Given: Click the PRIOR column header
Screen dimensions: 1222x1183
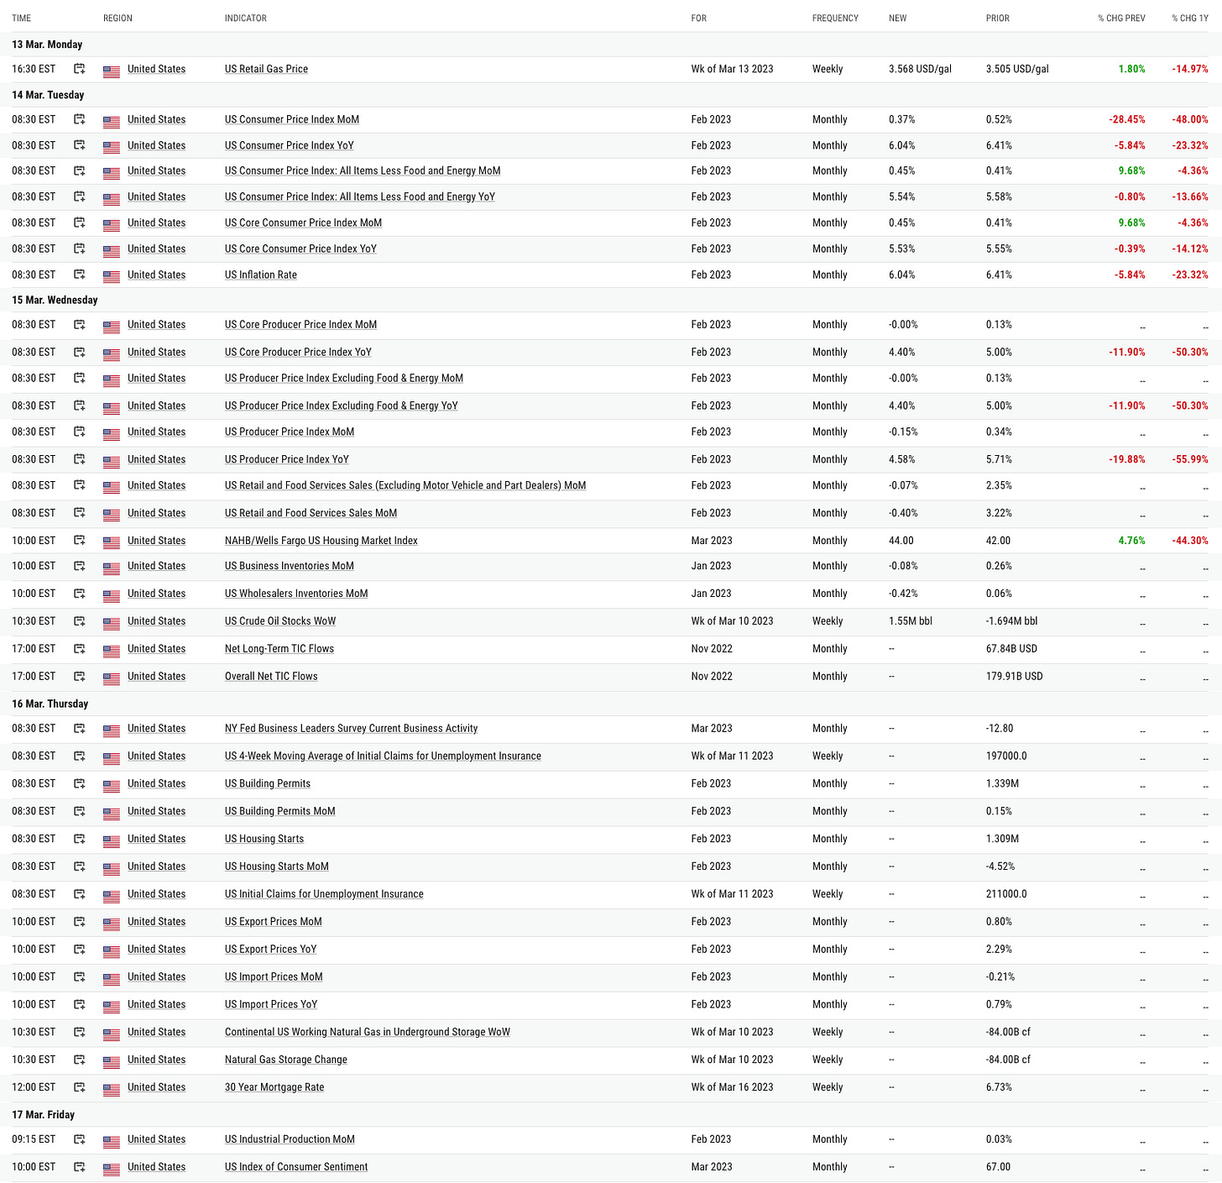Looking at the screenshot, I should [998, 18].
